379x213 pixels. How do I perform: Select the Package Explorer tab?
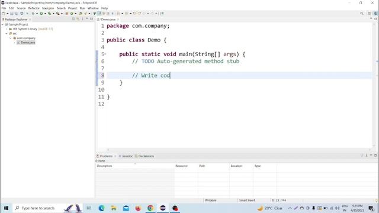click(16, 20)
